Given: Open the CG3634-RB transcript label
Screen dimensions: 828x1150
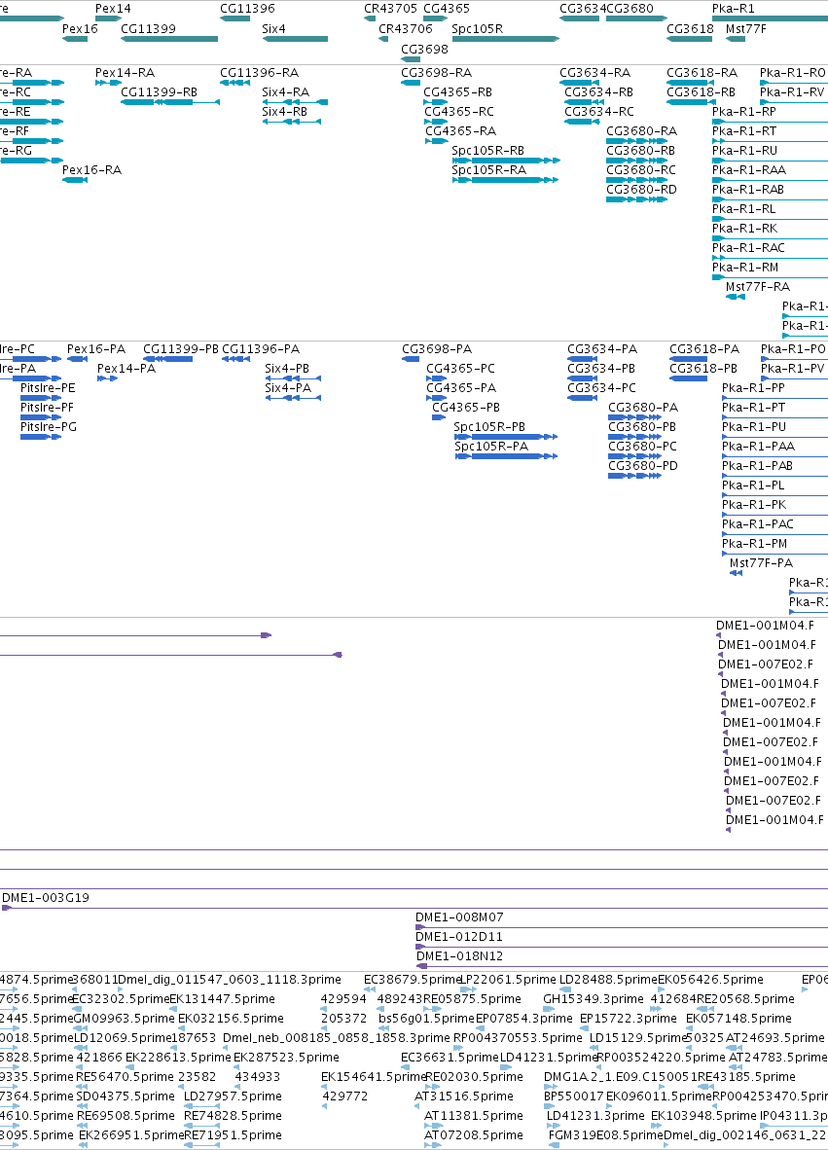Looking at the screenshot, I should [x=598, y=92].
